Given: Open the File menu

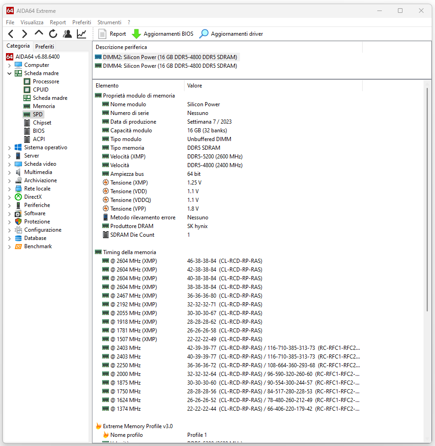Looking at the screenshot, I should click(10, 22).
